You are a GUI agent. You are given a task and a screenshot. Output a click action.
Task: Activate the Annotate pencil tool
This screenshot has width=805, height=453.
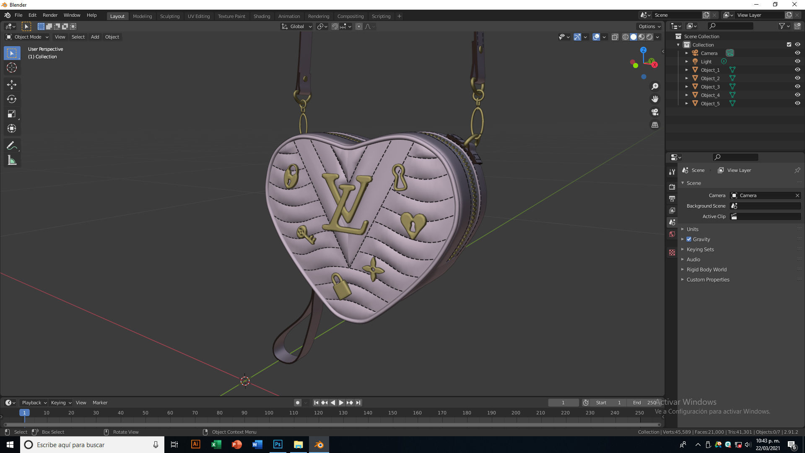tap(12, 146)
